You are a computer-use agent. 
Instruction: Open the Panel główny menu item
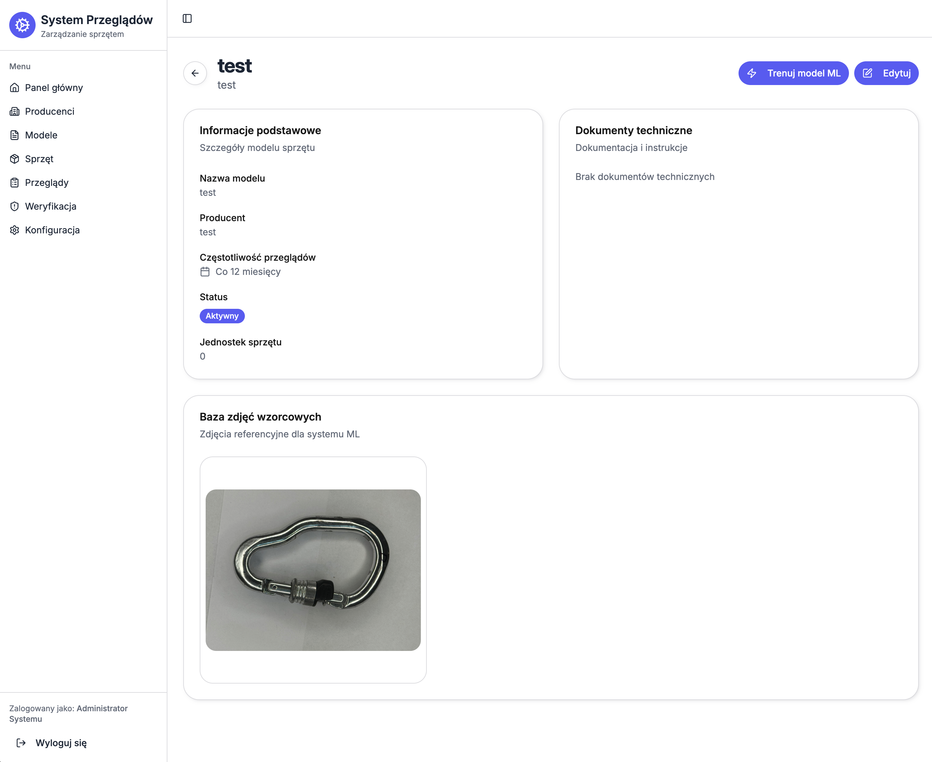point(53,88)
